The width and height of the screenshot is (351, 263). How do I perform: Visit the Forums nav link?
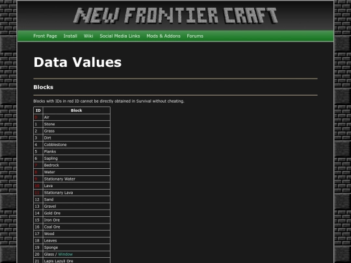point(195,36)
